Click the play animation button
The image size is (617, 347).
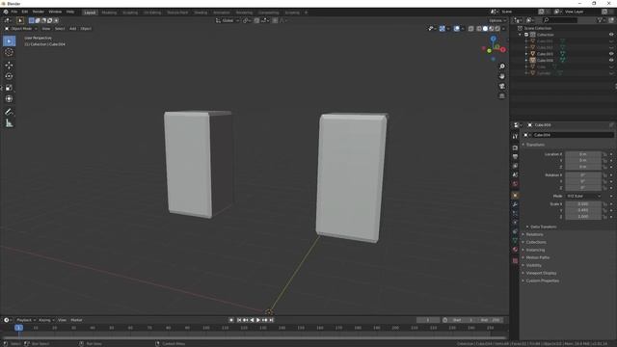[x=258, y=320]
